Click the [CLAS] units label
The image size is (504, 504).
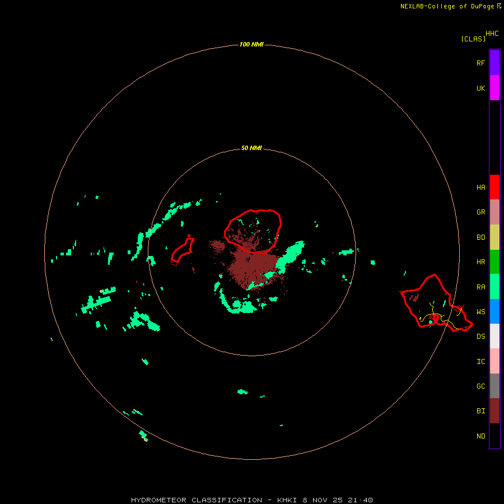(473, 39)
